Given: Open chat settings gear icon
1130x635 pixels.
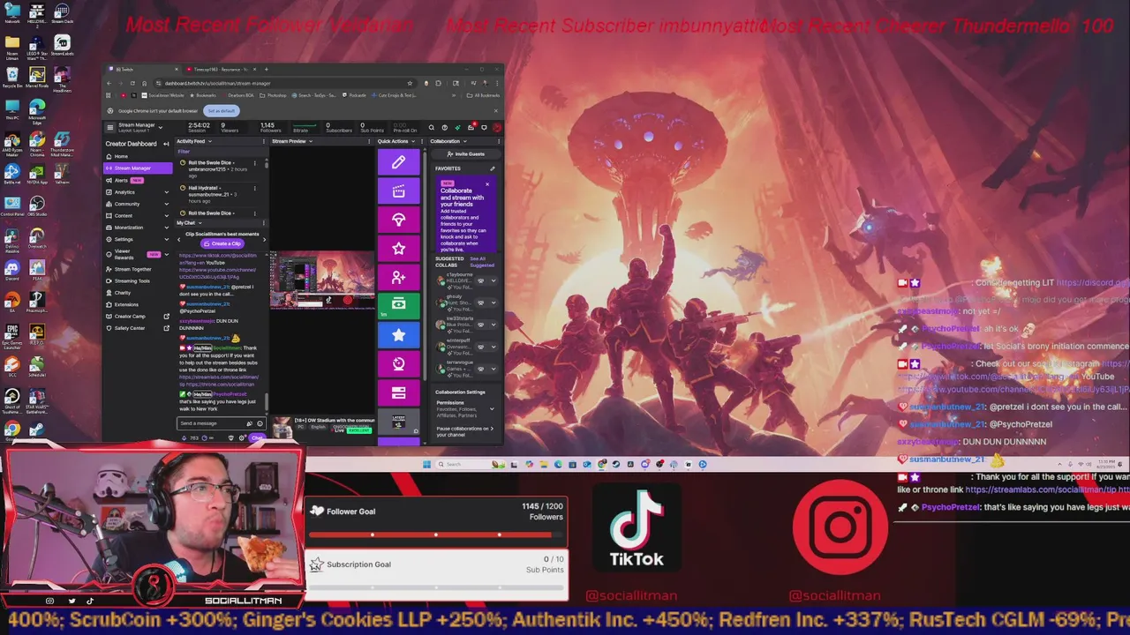Looking at the screenshot, I should [x=241, y=437].
